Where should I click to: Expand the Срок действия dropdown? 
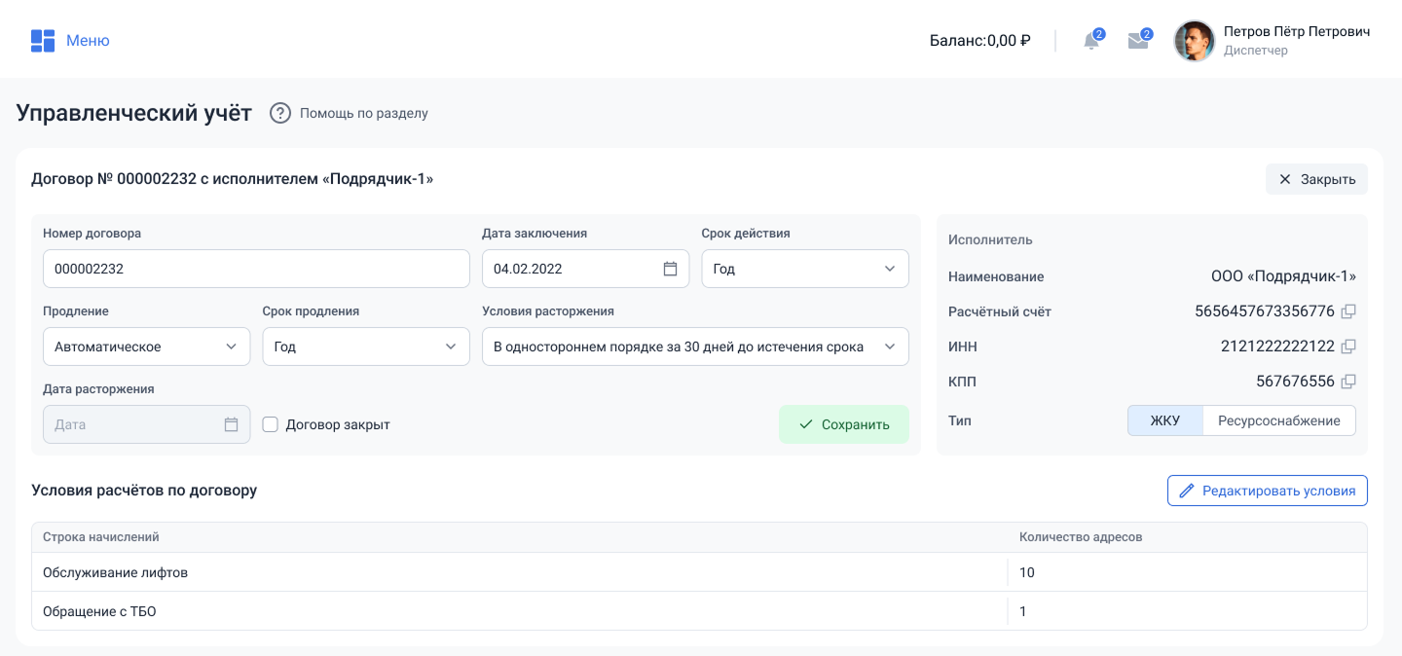[x=804, y=269]
